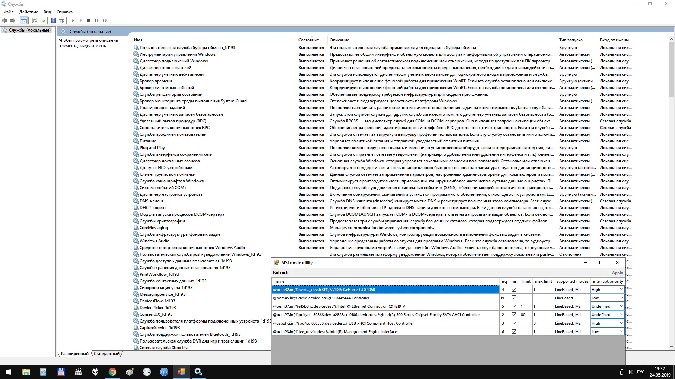Expand interrupt priority dropdown for Management Engine Interface
This screenshot has height=379, width=675.
point(621,332)
